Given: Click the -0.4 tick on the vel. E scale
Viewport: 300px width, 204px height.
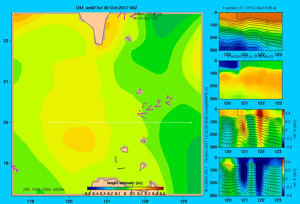Looking at the screenshot, I should [288, 195].
